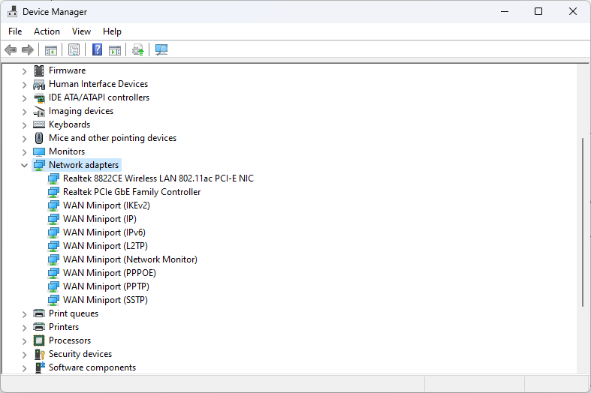This screenshot has width=591, height=393.
Task: Open Properties from the toolbar icon
Action: click(74, 50)
